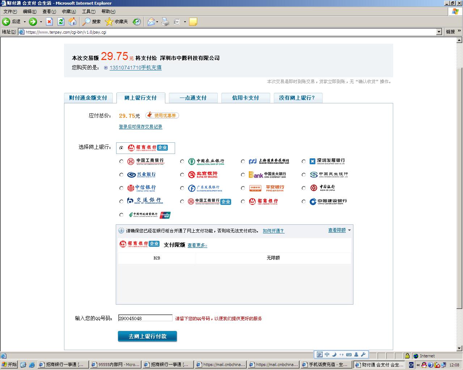The height and width of the screenshot is (370, 463).
Task: Click the Print toolbar icon
Action: pos(165,22)
